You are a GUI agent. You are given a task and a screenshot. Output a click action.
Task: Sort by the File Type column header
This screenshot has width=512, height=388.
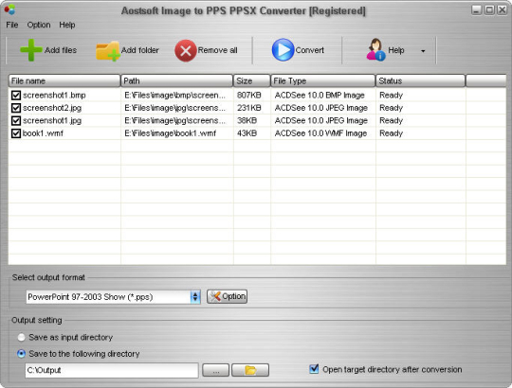click(323, 80)
